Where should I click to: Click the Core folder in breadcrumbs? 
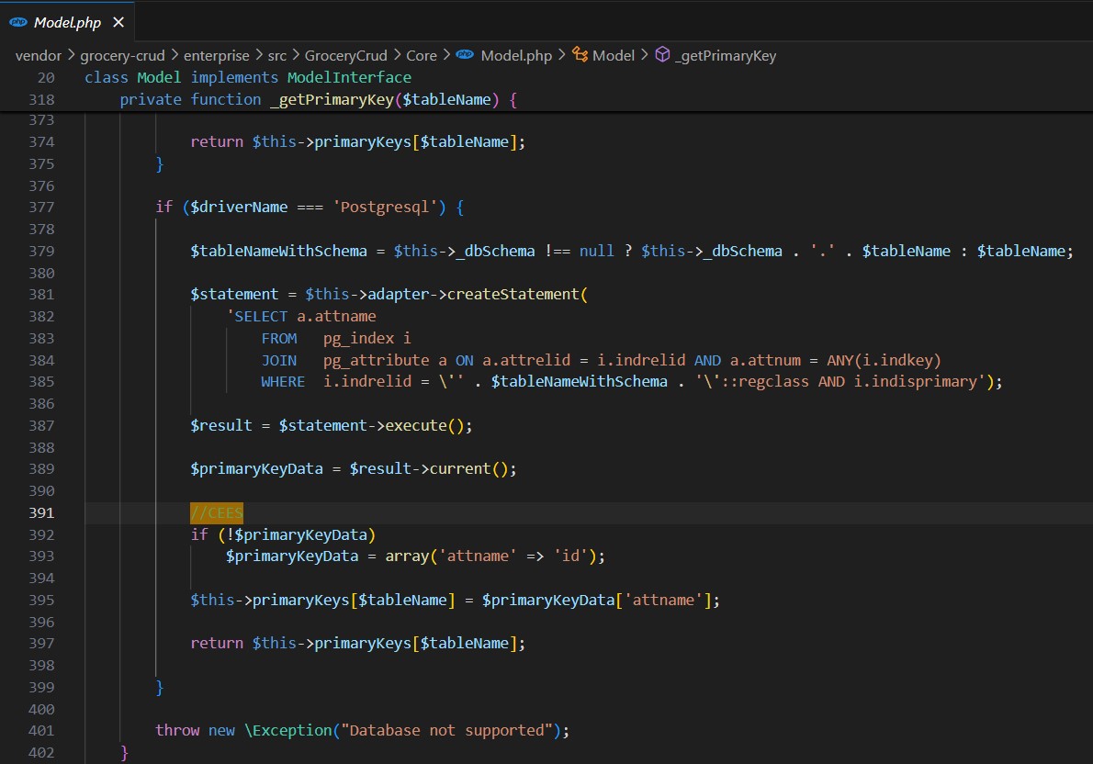point(422,55)
